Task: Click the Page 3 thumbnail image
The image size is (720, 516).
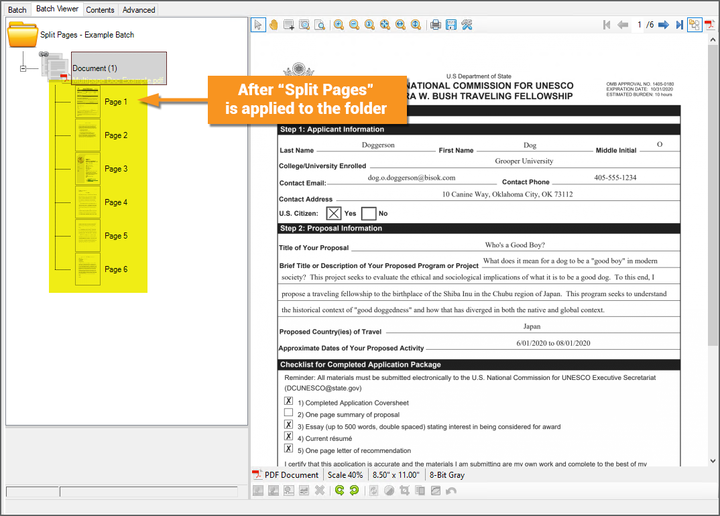Action: click(x=88, y=168)
